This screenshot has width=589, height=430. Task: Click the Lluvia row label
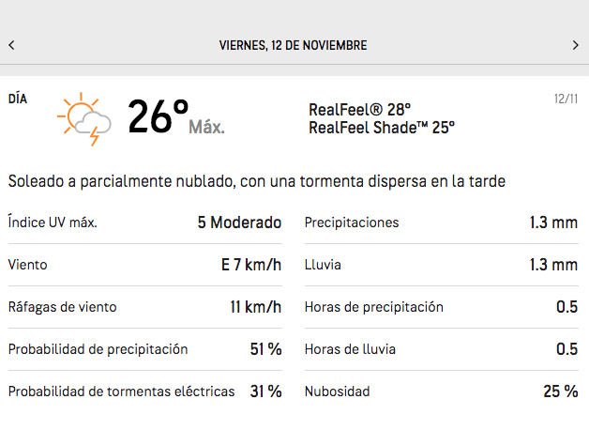coord(321,265)
